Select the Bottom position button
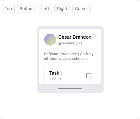Screen dimensions: 140x119 [x=27, y=9]
